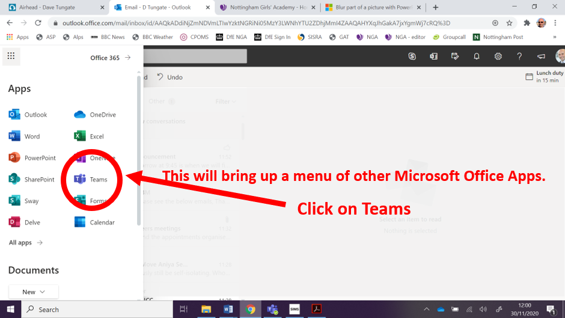Open BBC News bookmark

(108, 37)
